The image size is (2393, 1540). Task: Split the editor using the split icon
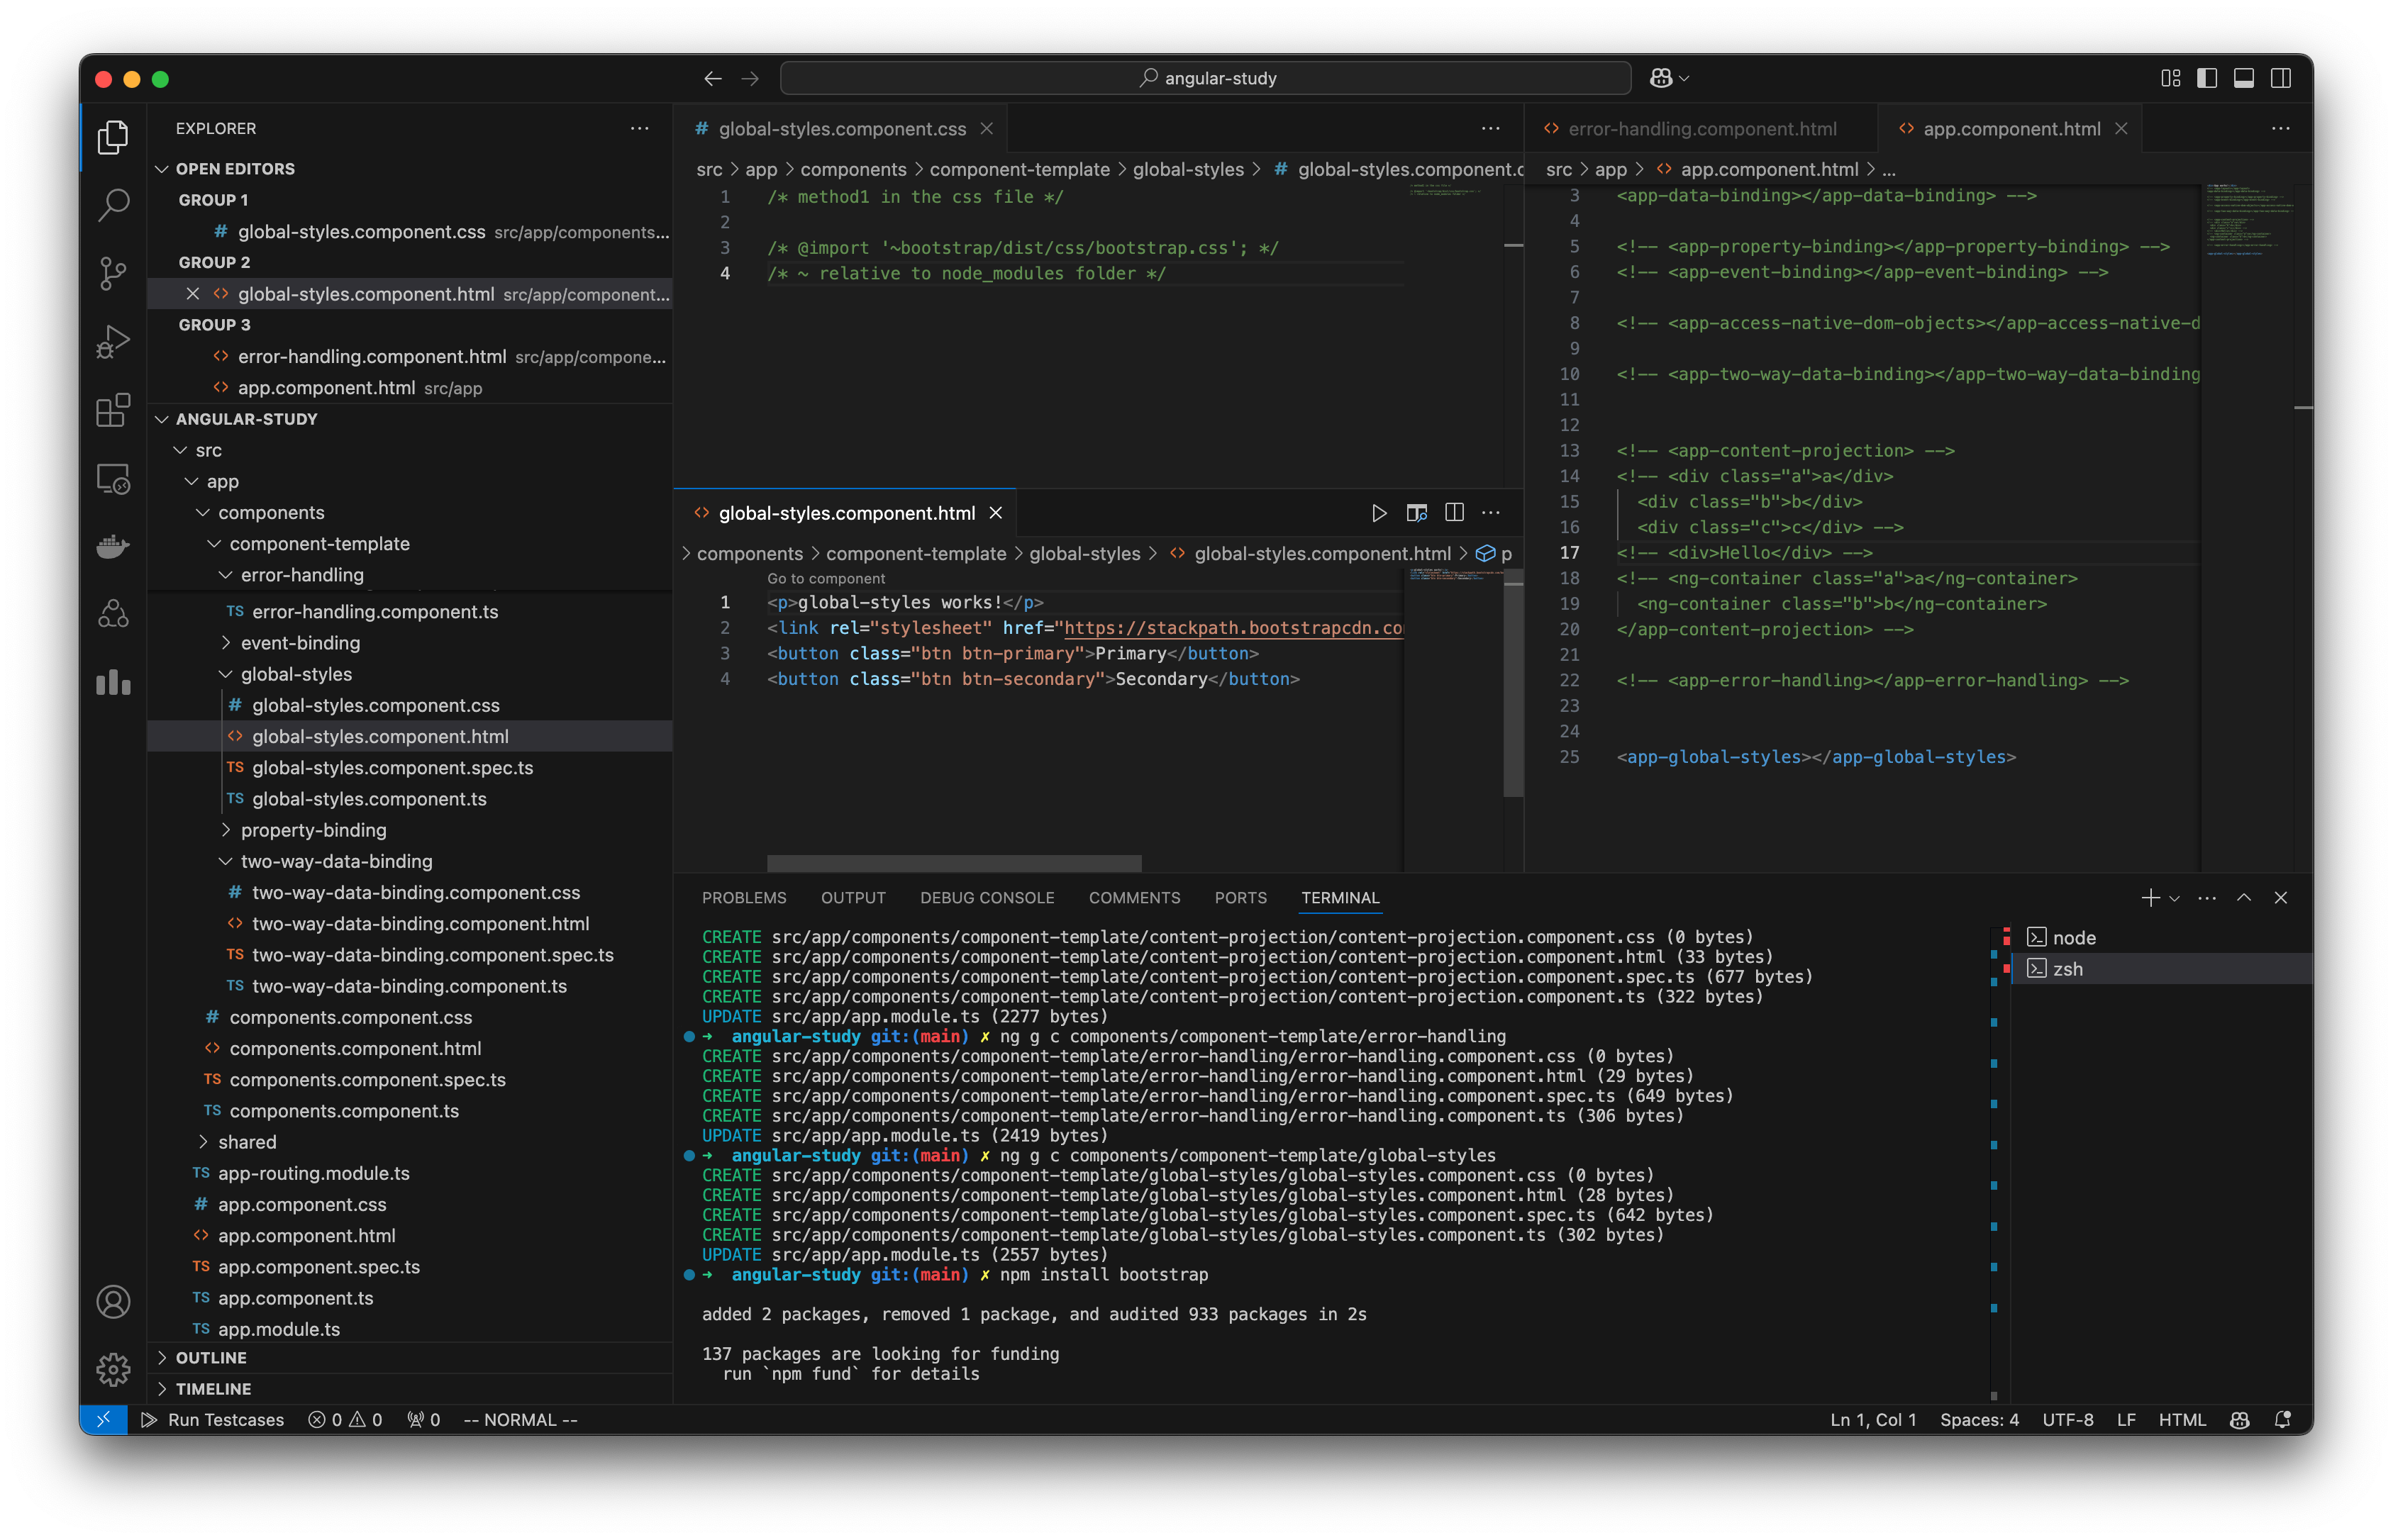click(x=1455, y=512)
